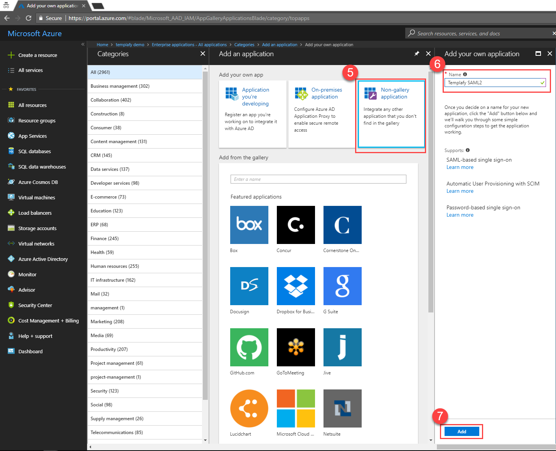Click the Add an application breadcrumb
Image resolution: width=556 pixels, height=451 pixels.
[x=280, y=45]
